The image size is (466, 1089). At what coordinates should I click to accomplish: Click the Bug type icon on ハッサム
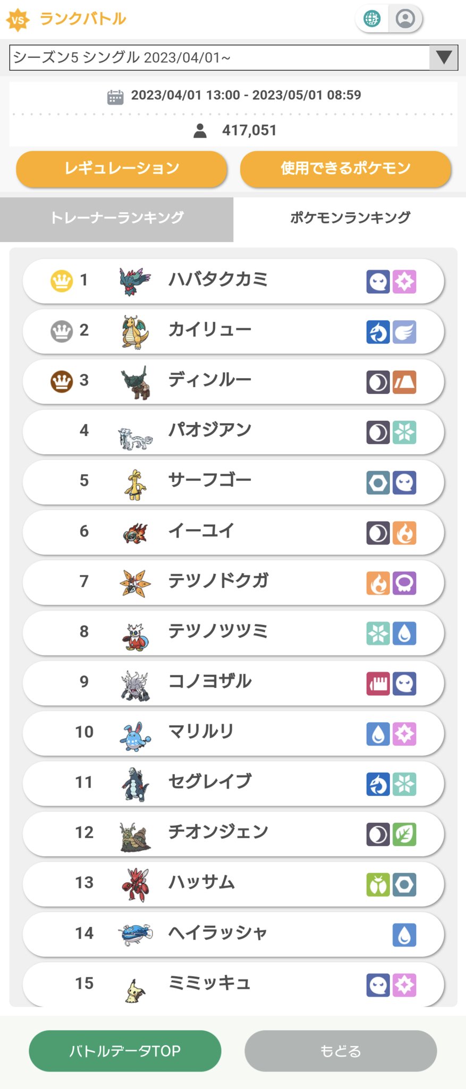click(378, 885)
